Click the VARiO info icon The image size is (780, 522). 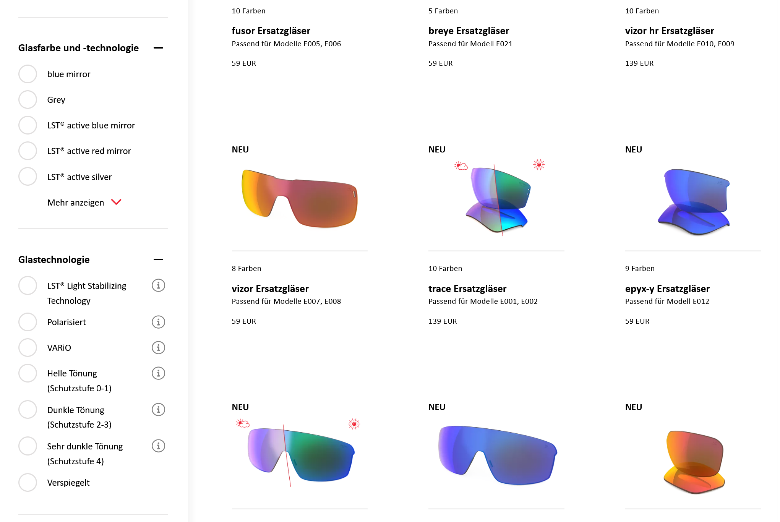(158, 348)
